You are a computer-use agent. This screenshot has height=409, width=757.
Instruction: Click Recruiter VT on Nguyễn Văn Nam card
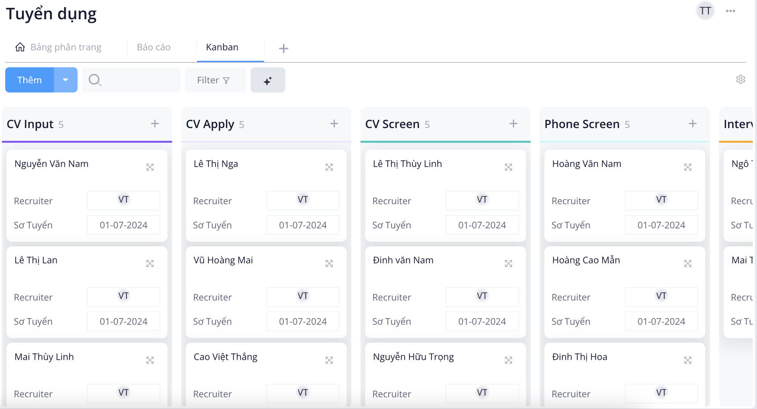(123, 200)
